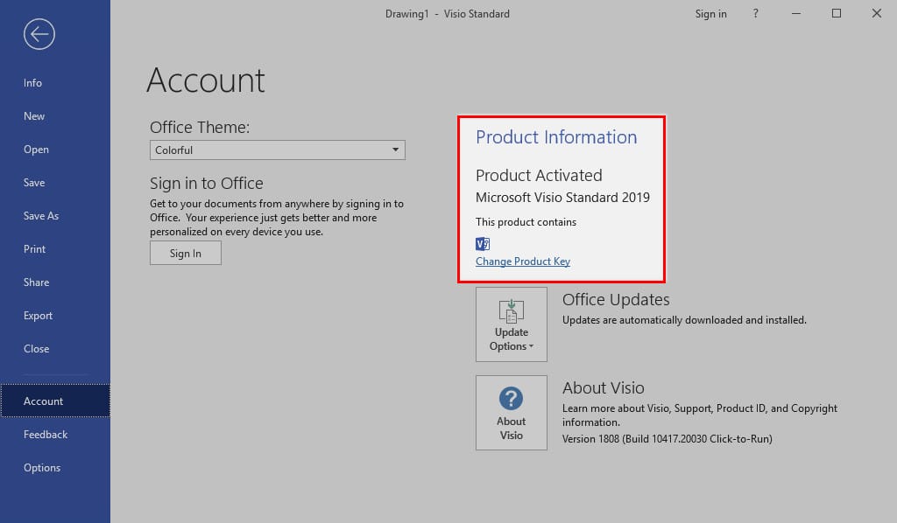This screenshot has height=523, width=897.
Task: Click the Sign In button under Sign in to Office
Action: [186, 253]
